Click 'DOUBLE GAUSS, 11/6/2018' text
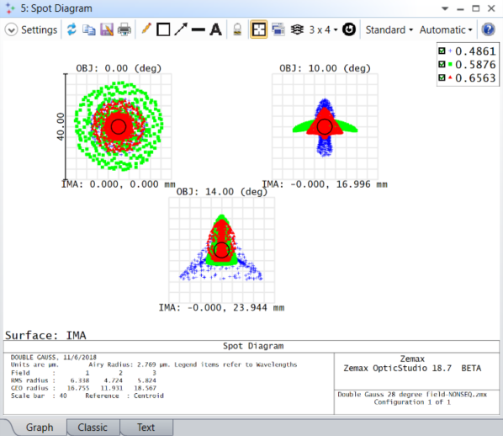Screen dimensions: 503x436 point(54,358)
